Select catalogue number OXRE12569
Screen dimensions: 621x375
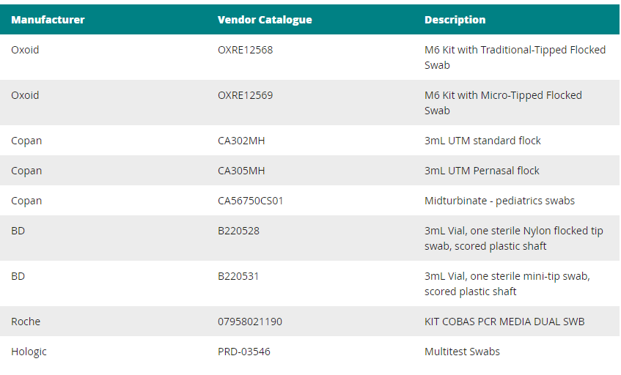pos(246,95)
